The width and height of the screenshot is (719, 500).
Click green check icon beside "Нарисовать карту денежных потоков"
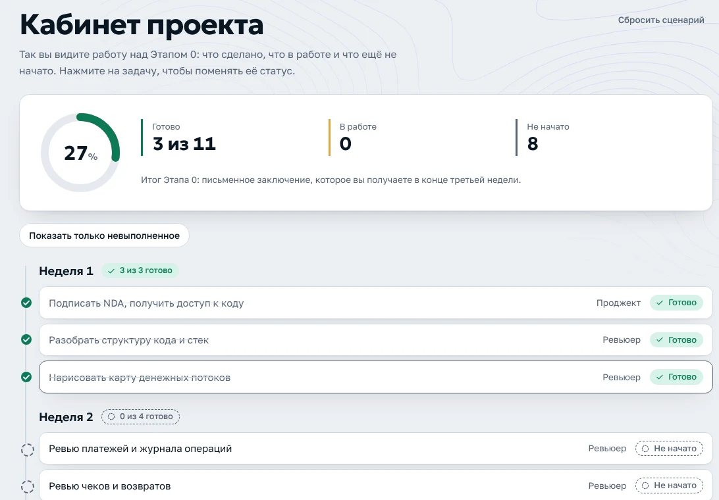click(x=26, y=377)
